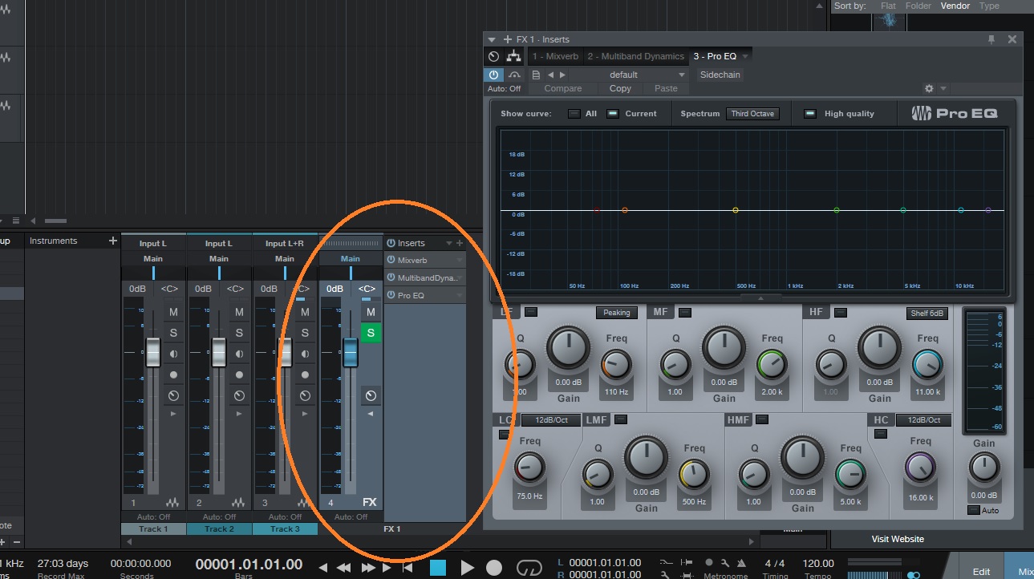Click the Auto: Off button in plugin header
The width and height of the screenshot is (1034, 579).
[504, 88]
